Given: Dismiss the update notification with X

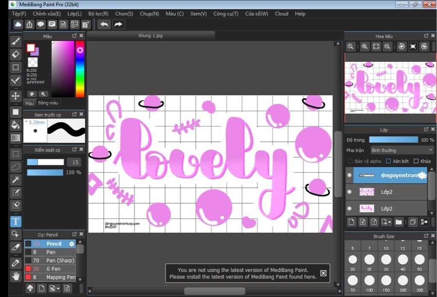Looking at the screenshot, I should pyautogui.click(x=323, y=273).
